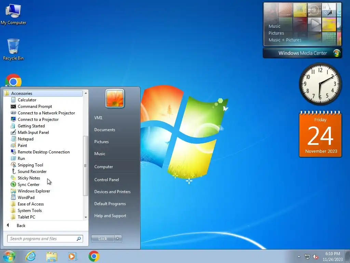Click the user account picture
Screen dimensions: 350x263
pyautogui.click(x=115, y=98)
